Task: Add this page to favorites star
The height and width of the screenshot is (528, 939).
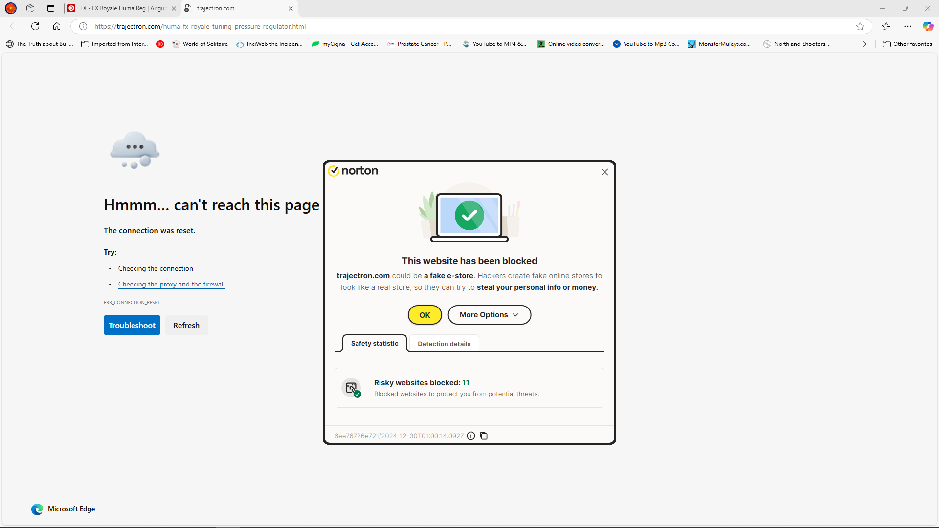Action: click(860, 26)
